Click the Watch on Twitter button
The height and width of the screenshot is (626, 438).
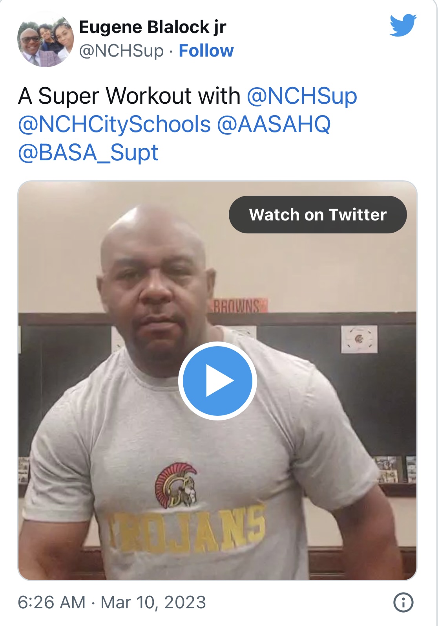click(318, 215)
